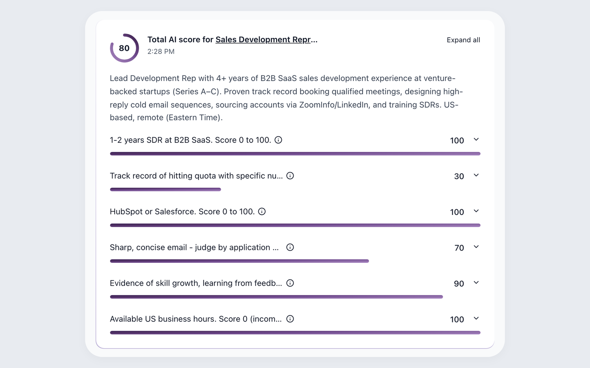Click the 1-2 years SDR progress bar
This screenshot has width=590, height=368.
point(295,154)
